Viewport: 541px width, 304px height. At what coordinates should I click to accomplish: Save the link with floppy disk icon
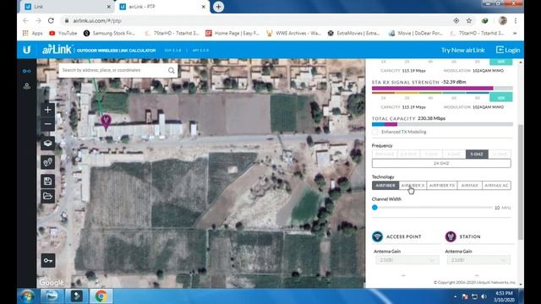click(47, 181)
